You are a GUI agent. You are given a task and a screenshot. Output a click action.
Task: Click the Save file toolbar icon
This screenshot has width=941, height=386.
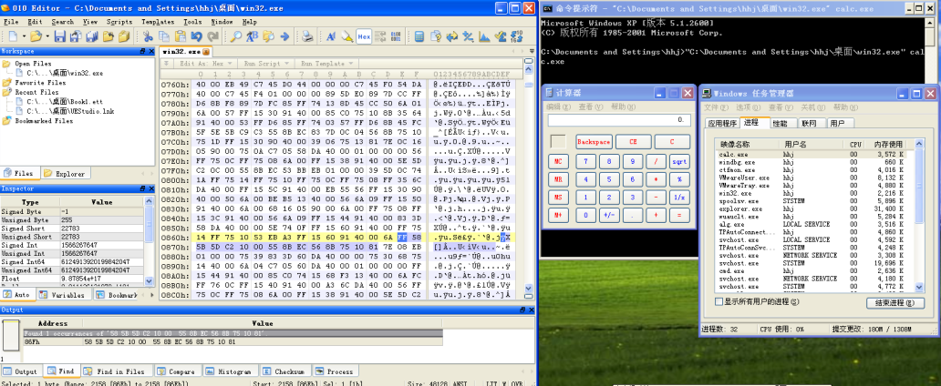[60, 36]
